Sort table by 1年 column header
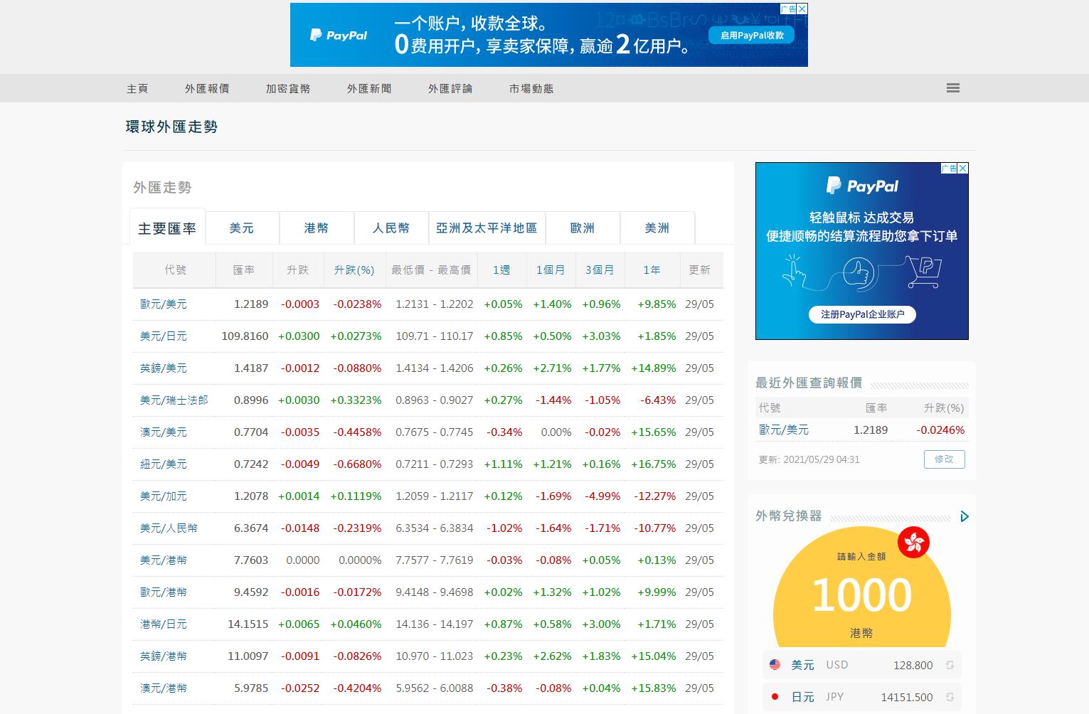The height and width of the screenshot is (714, 1089). (x=652, y=270)
